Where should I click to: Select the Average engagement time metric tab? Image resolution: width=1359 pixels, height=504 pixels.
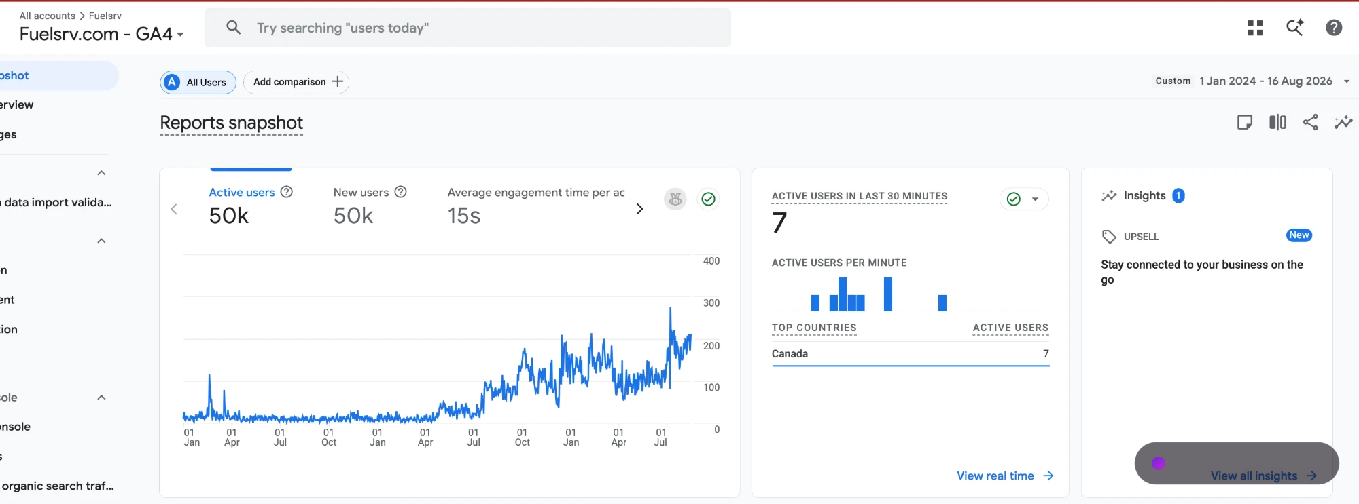(x=536, y=204)
